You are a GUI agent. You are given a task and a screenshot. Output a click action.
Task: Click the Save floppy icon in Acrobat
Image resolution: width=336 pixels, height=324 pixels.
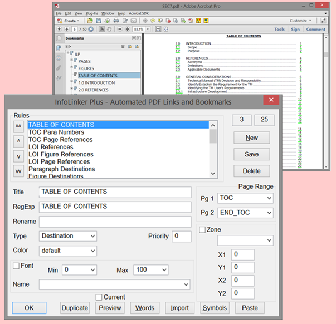coord(99,21)
